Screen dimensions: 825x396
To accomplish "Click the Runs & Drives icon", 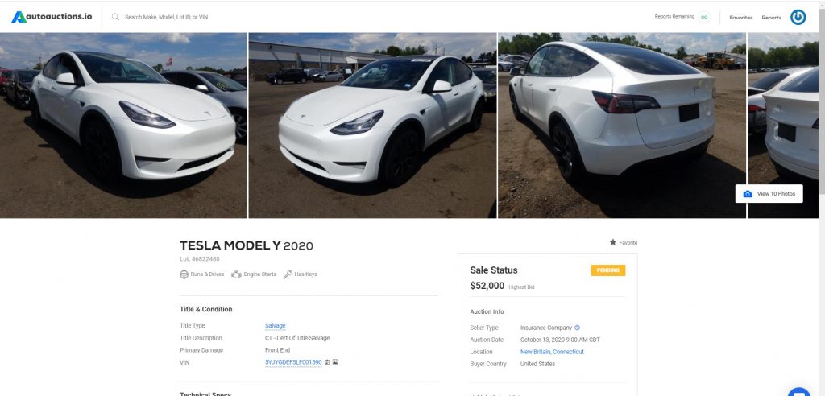I will click(184, 274).
